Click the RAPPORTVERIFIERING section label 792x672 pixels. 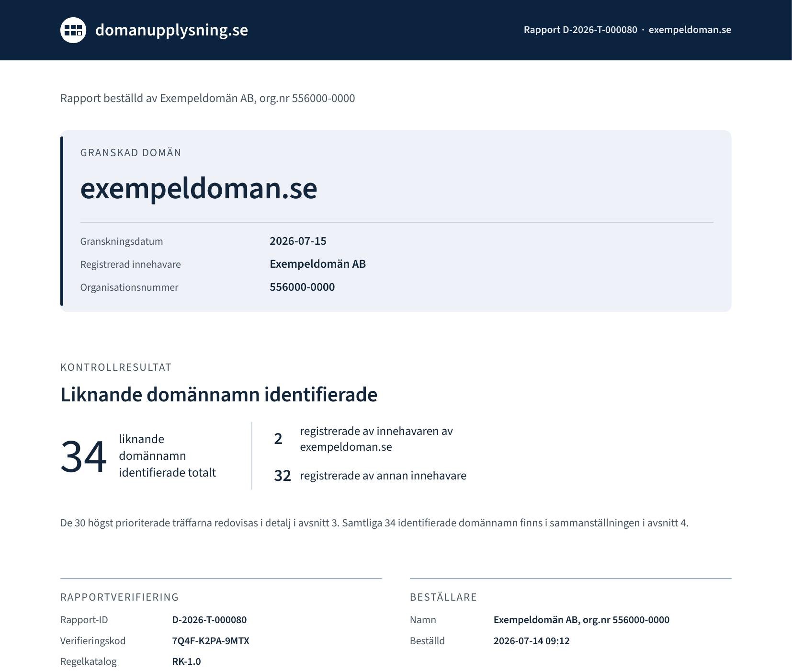point(119,597)
